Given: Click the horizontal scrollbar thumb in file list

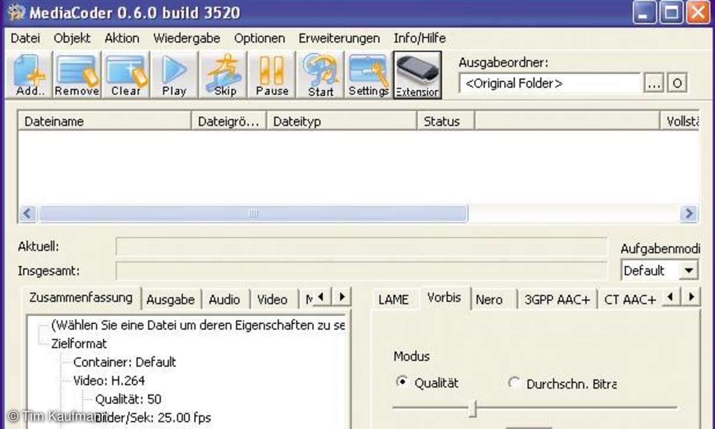Looking at the screenshot, I should pyautogui.click(x=253, y=213).
